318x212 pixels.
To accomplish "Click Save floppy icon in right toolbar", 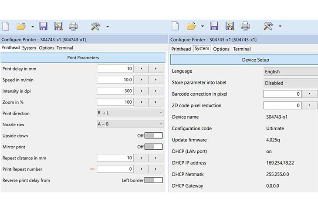I will click(x=214, y=26).
